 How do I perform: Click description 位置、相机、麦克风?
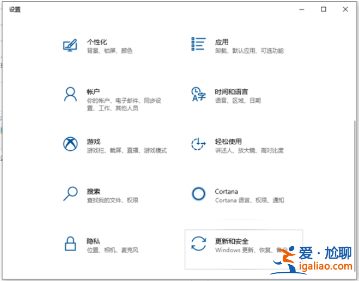112,250
